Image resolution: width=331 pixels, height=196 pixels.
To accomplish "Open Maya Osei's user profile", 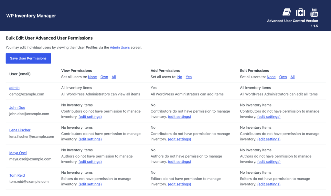I will 18,153.
